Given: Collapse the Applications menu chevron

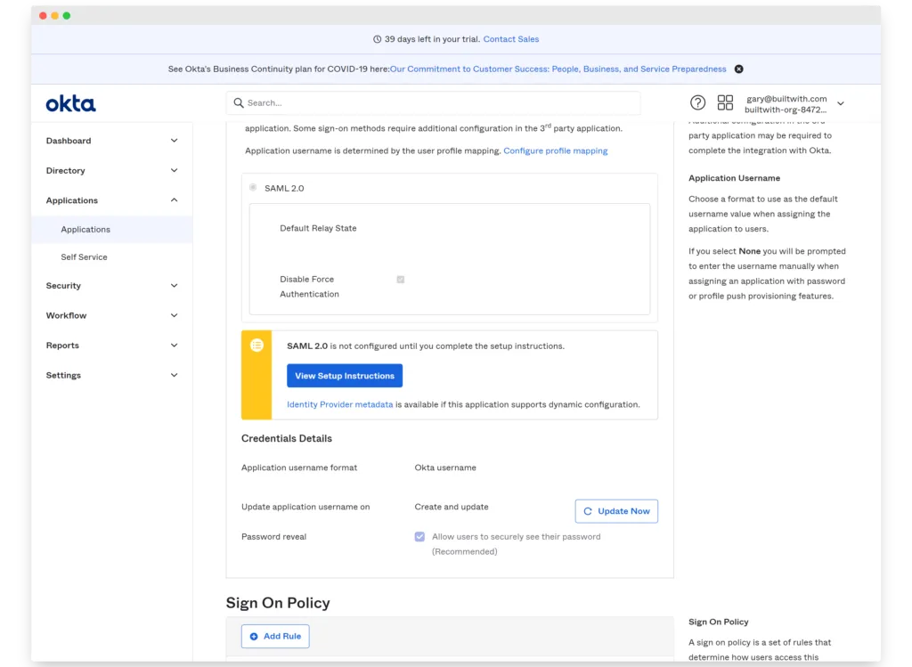Looking at the screenshot, I should (174, 200).
